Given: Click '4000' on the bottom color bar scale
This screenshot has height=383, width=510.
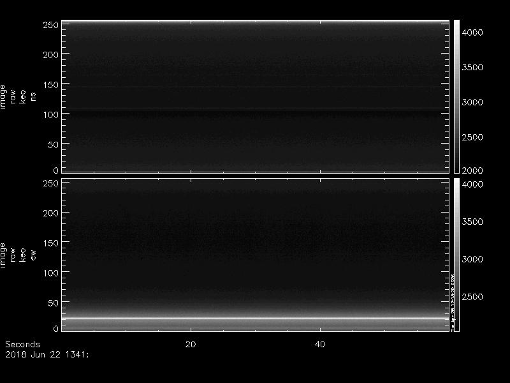Looking at the screenshot, I should coord(472,184).
